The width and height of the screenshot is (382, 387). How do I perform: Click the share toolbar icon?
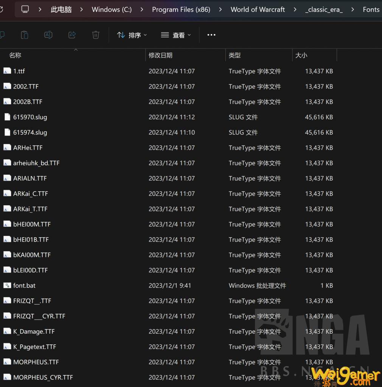[72, 35]
